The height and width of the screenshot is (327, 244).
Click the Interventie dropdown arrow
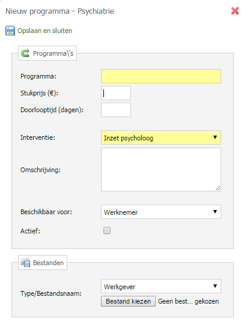coord(215,137)
